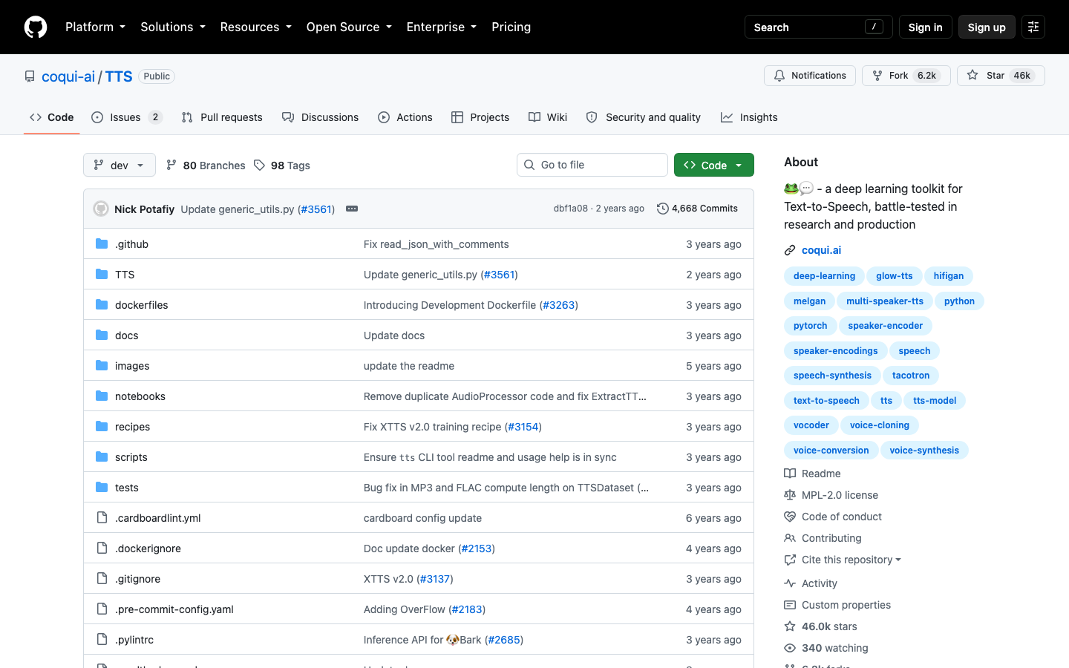Click Nick Potafiy's avatar image
The height and width of the screenshot is (668, 1069).
point(101,209)
